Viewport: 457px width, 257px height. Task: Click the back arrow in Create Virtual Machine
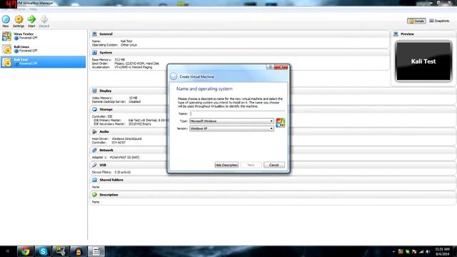(x=174, y=76)
